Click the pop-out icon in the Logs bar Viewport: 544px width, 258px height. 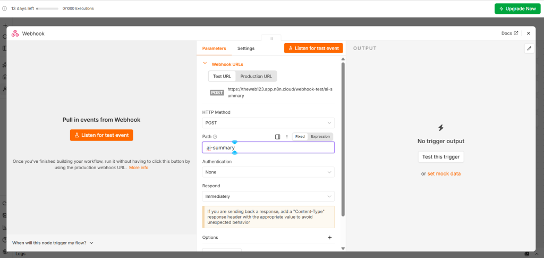pos(527,254)
